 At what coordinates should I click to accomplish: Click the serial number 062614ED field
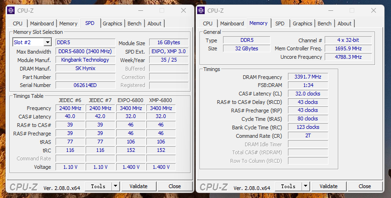pos(85,85)
